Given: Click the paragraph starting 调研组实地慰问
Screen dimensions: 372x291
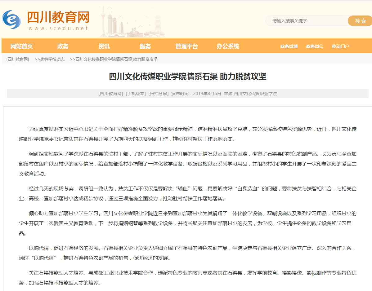Looking at the screenshot, I should 188,164.
